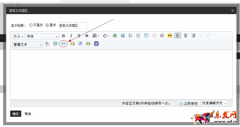Expand 恢复编辑历史 dropdown

[214, 103]
